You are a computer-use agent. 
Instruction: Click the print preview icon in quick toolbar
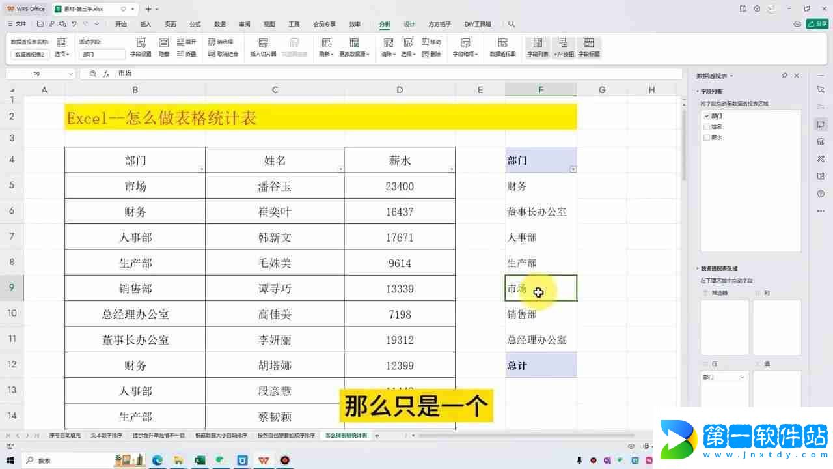62,24
